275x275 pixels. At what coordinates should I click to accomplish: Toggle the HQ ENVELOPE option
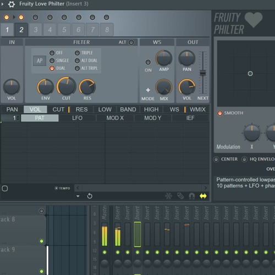pos(244,159)
